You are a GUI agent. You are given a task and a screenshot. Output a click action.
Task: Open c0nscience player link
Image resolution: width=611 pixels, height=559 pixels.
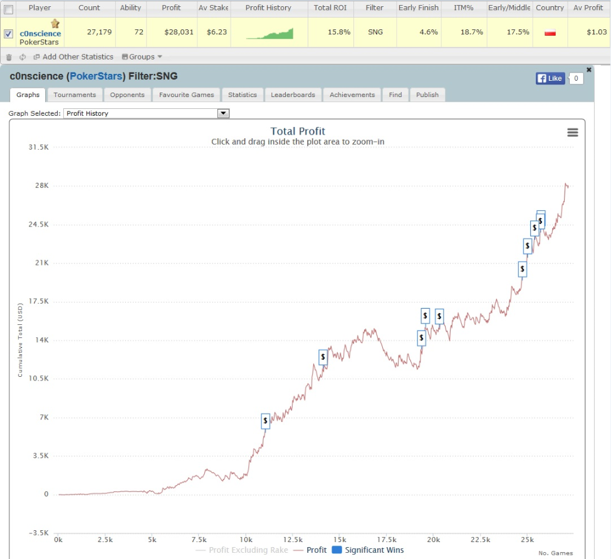[40, 33]
